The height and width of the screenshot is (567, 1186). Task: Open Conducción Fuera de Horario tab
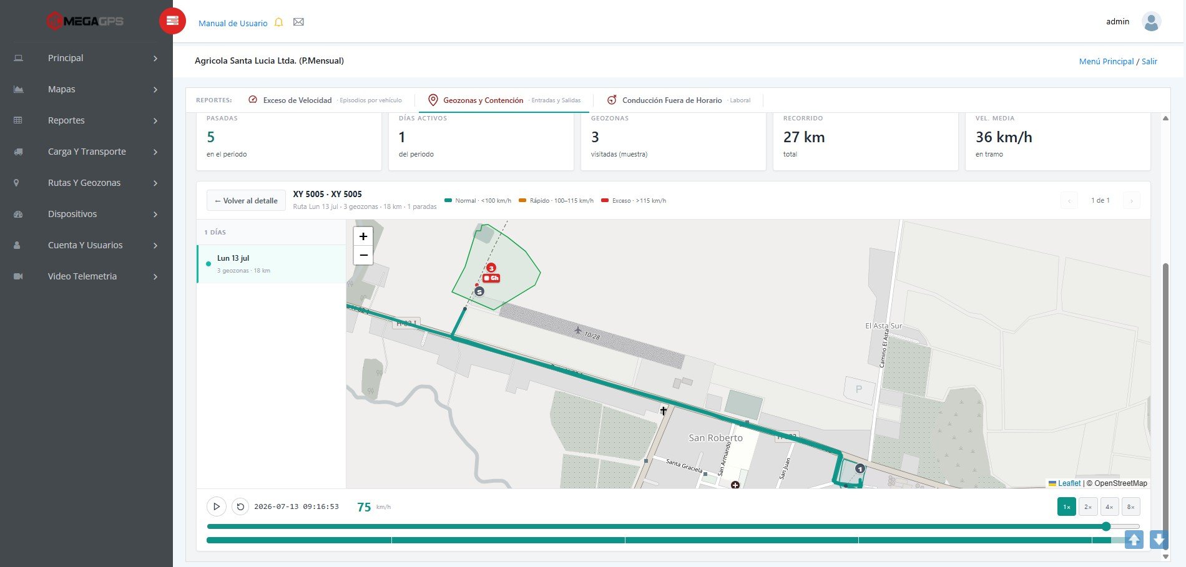(679, 100)
